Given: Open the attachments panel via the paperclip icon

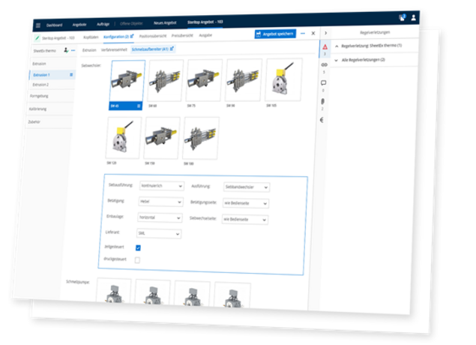Looking at the screenshot, I should [x=322, y=101].
